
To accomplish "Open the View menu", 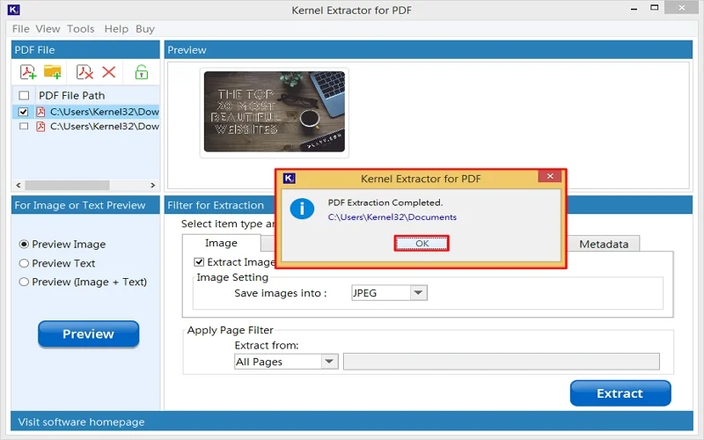I will point(48,29).
